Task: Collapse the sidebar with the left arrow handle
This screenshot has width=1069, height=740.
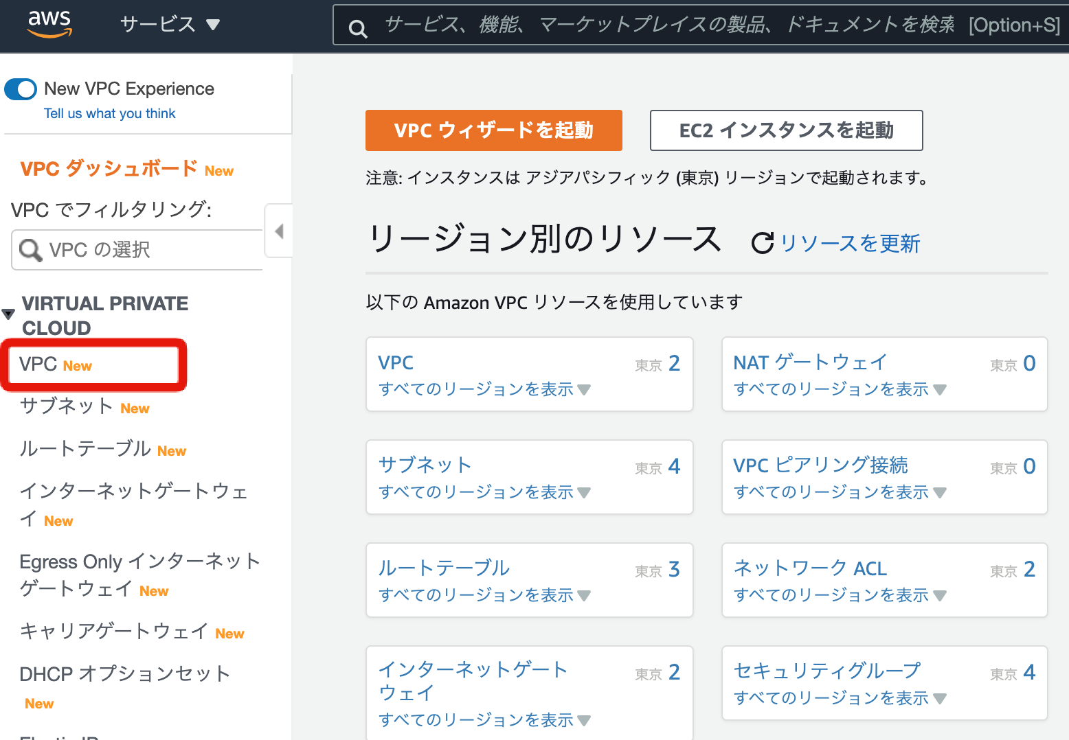Action: pos(278,231)
